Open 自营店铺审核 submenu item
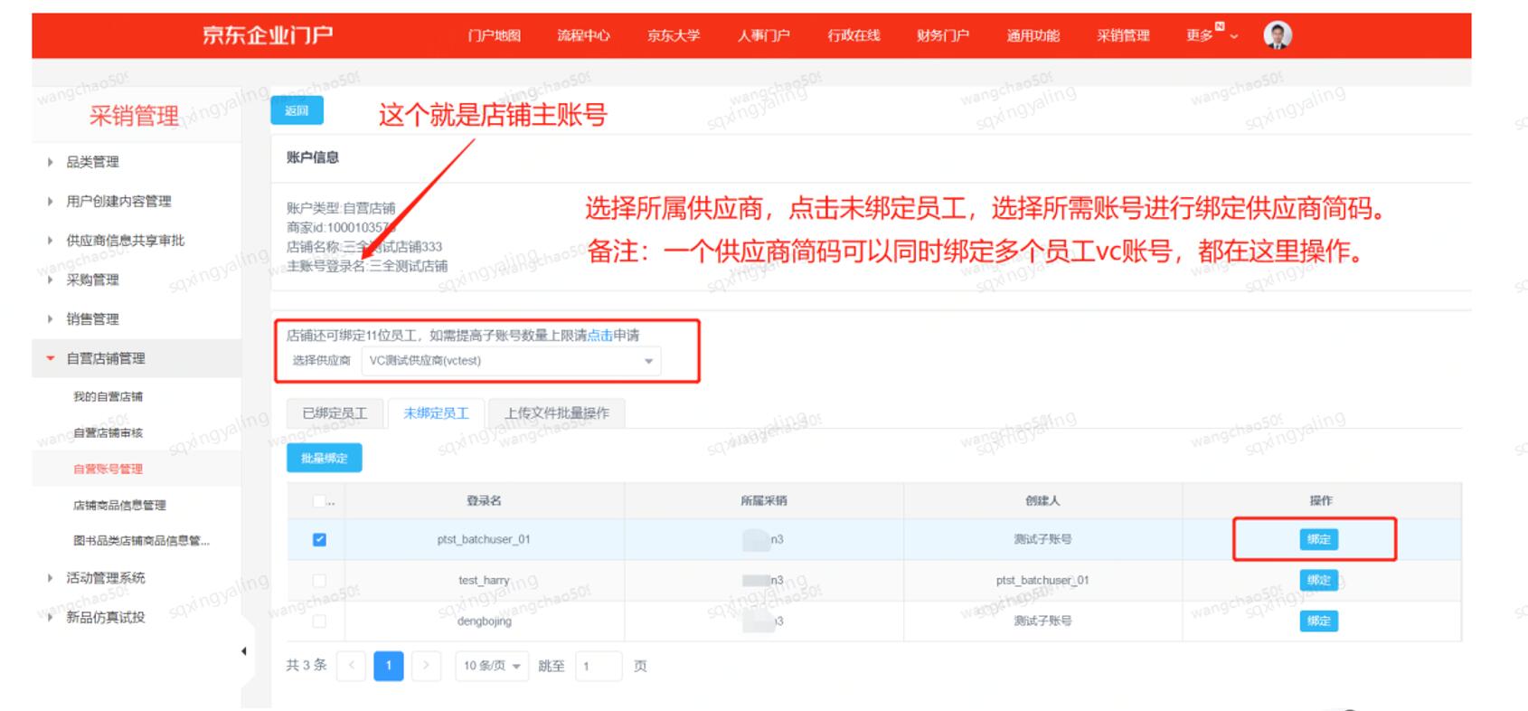 (x=108, y=432)
